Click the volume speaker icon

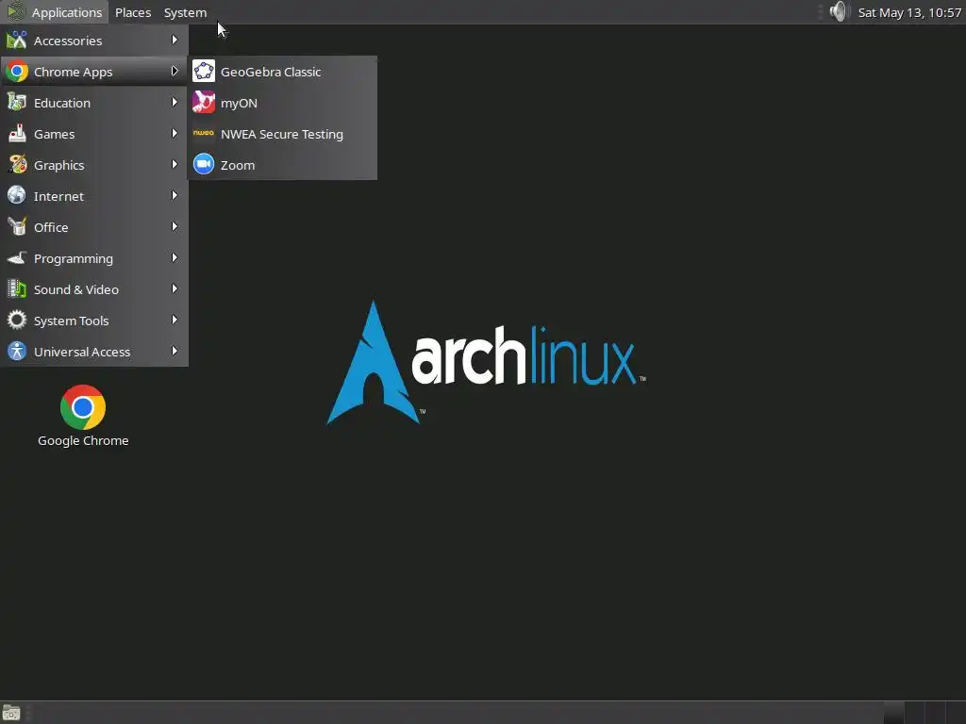point(838,11)
